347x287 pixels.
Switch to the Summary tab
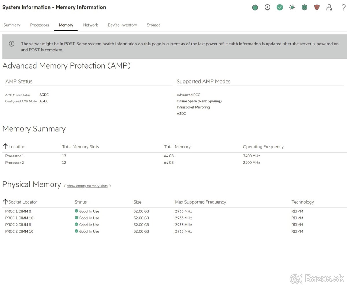(12, 25)
